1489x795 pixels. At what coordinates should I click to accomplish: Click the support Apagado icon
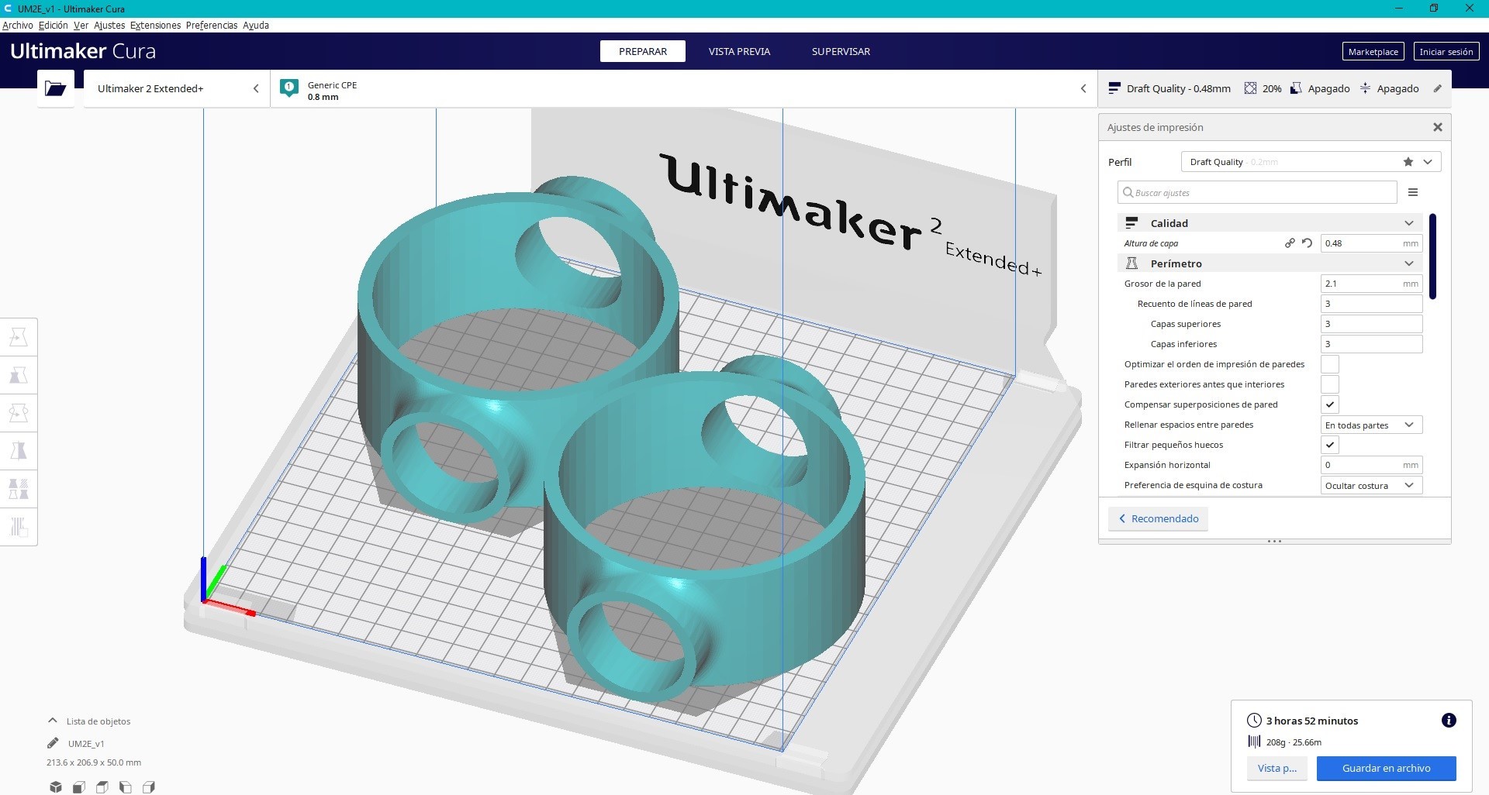1296,88
